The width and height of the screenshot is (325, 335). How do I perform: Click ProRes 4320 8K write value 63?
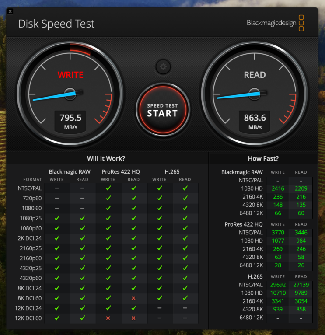278,257
